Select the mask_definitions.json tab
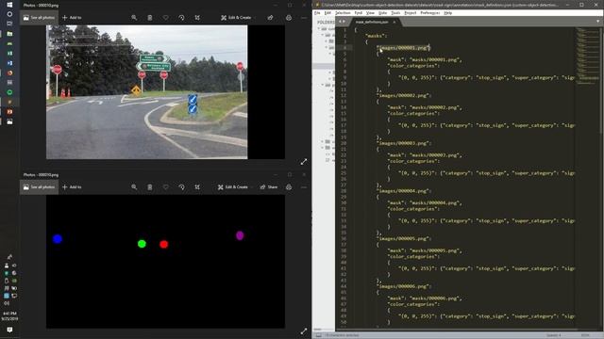 tap(372, 22)
